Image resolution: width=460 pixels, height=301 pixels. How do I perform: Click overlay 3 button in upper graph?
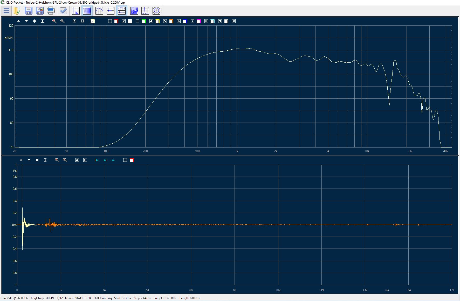pos(138,21)
